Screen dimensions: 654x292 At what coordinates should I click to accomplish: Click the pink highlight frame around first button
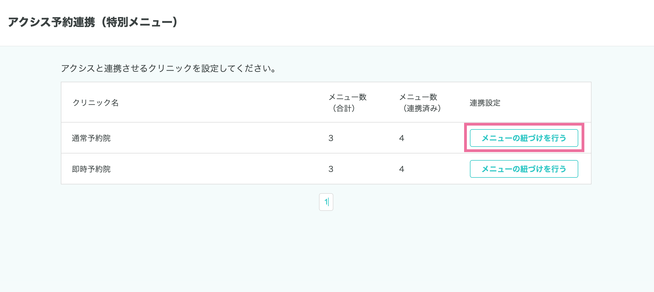point(524,124)
